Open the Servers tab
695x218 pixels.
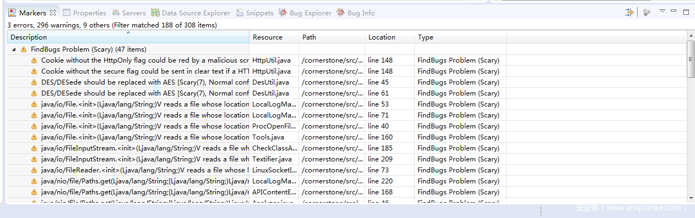tap(128, 13)
